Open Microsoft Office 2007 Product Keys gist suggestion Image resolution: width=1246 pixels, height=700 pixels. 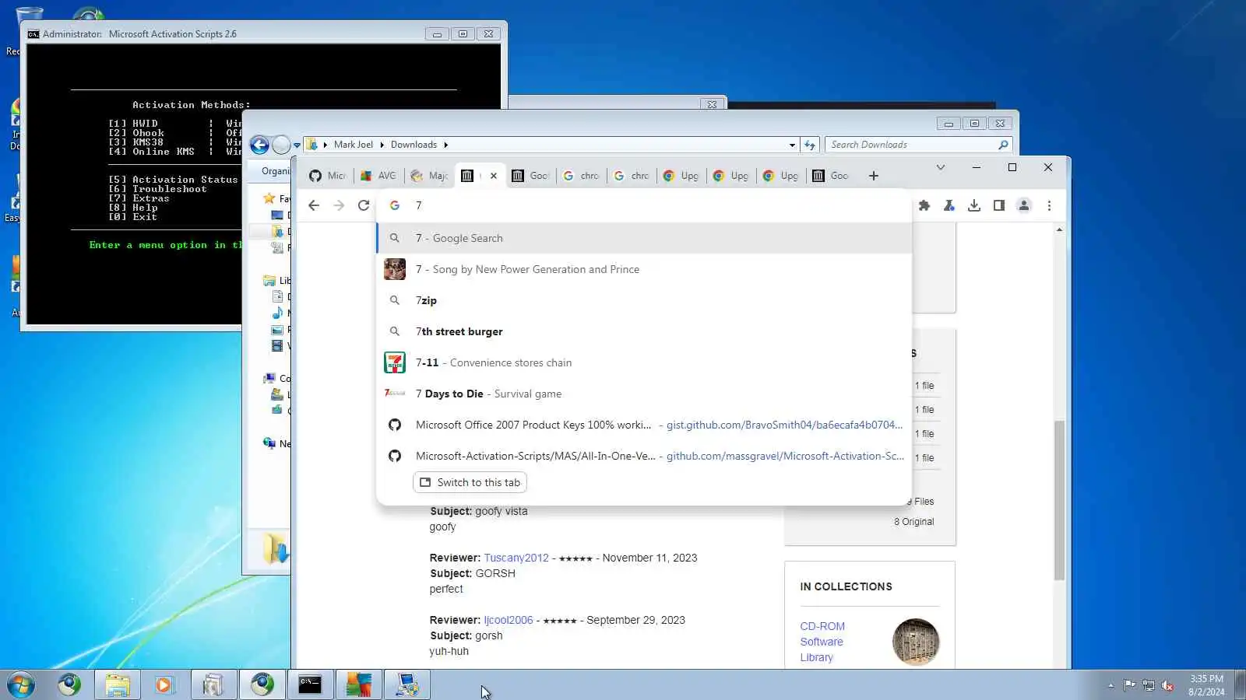(x=644, y=425)
